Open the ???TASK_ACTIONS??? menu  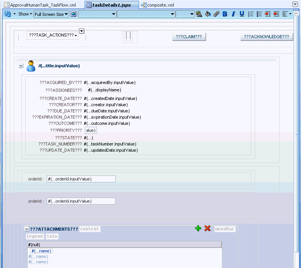coord(53,35)
